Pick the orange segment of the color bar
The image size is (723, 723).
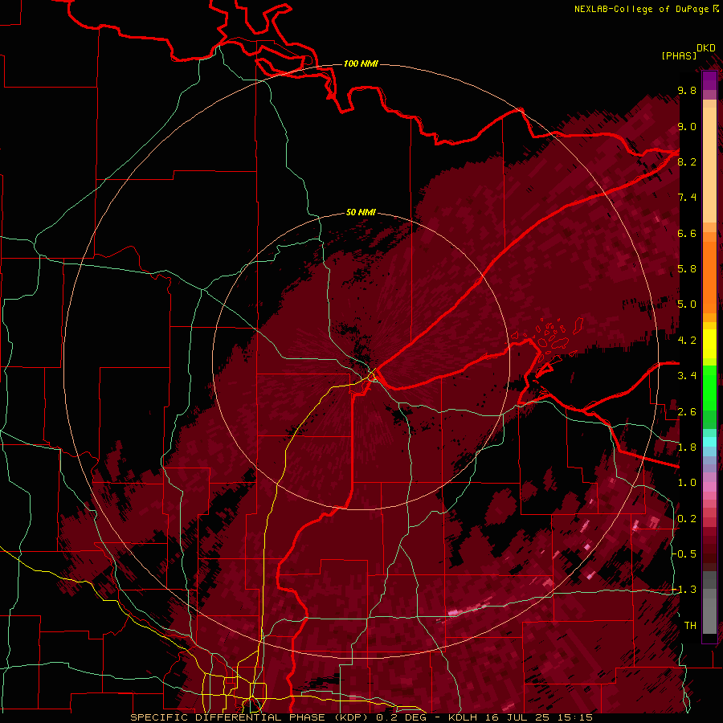(709, 276)
